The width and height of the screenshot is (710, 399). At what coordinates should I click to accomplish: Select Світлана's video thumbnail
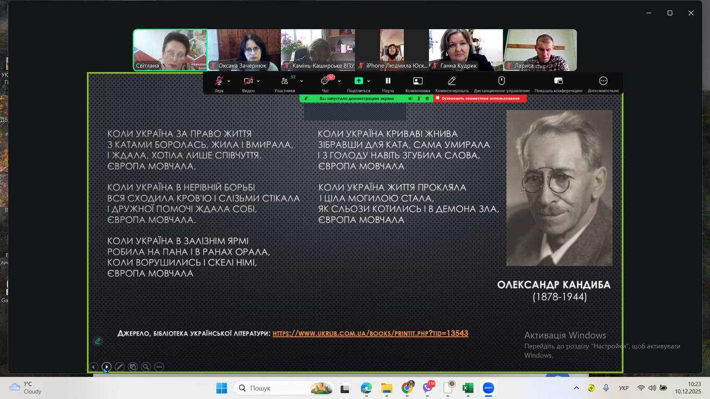click(x=170, y=50)
